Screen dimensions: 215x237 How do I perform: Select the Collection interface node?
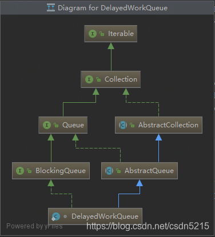111,79
